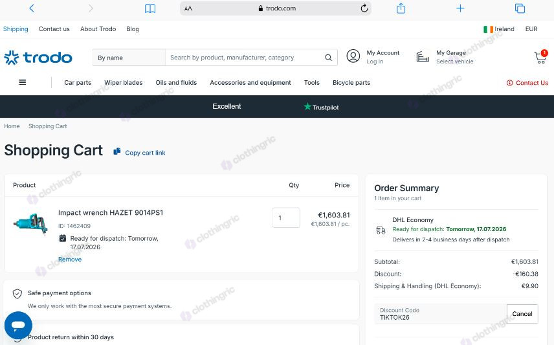Show all open tabs overview icon
Screen dimensions: 554x345
520,8
